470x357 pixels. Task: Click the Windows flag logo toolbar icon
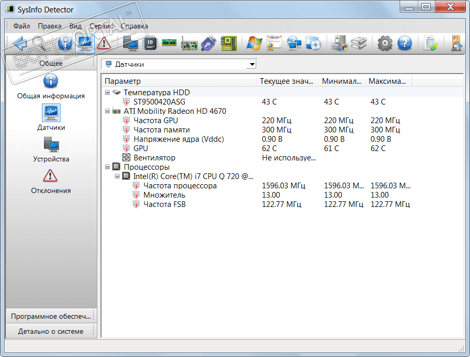(x=254, y=44)
